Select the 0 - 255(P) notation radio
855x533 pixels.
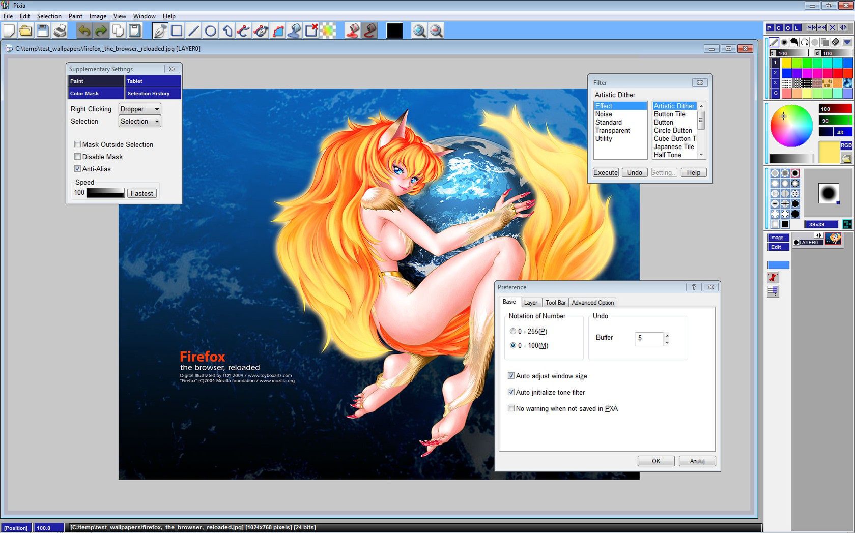point(513,331)
